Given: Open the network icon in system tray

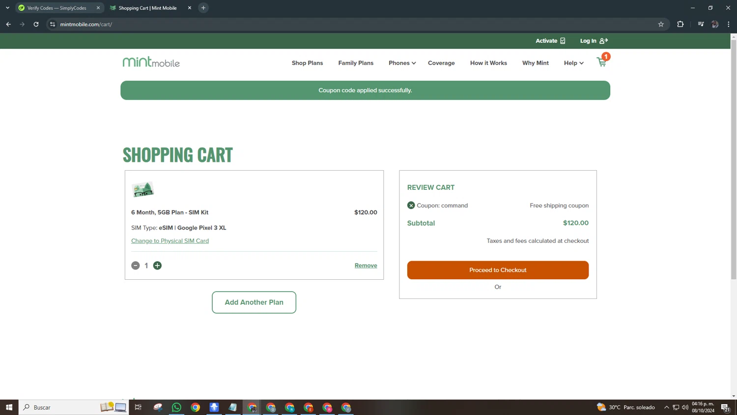Looking at the screenshot, I should pos(676,407).
